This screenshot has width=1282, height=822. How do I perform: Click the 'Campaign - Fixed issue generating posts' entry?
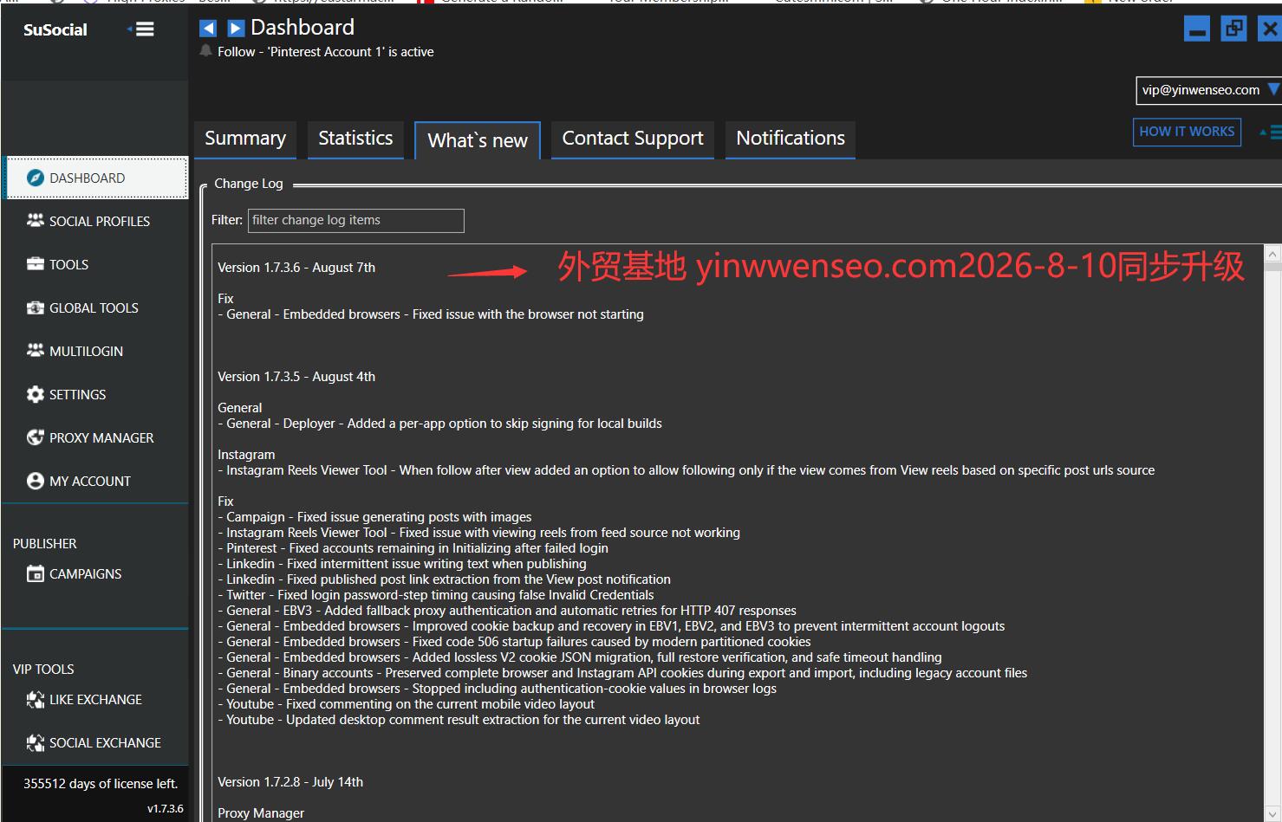(374, 517)
